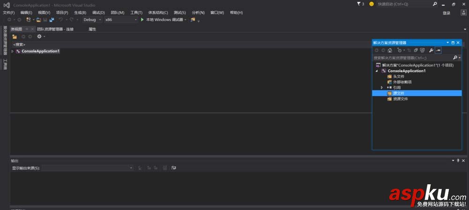Click the save toolbar icon
The width and height of the screenshot is (469, 210).
(45, 20)
